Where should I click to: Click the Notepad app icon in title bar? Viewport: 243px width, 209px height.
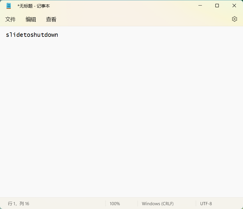click(x=9, y=6)
